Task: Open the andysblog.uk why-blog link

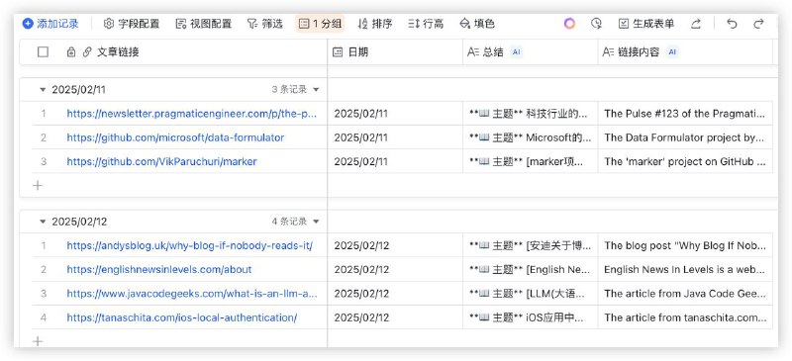Action: coord(189,246)
